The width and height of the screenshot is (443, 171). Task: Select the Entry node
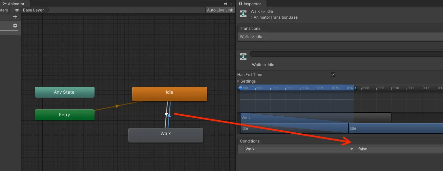64,115
